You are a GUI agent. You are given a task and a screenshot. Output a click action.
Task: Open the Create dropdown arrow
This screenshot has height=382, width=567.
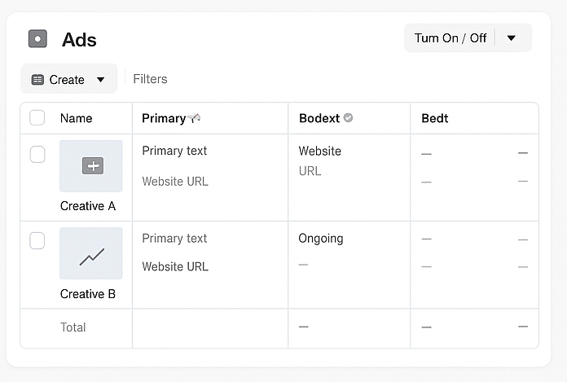(x=101, y=80)
